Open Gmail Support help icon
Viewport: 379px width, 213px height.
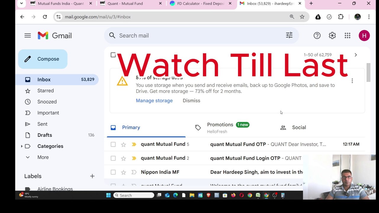pos(317,35)
